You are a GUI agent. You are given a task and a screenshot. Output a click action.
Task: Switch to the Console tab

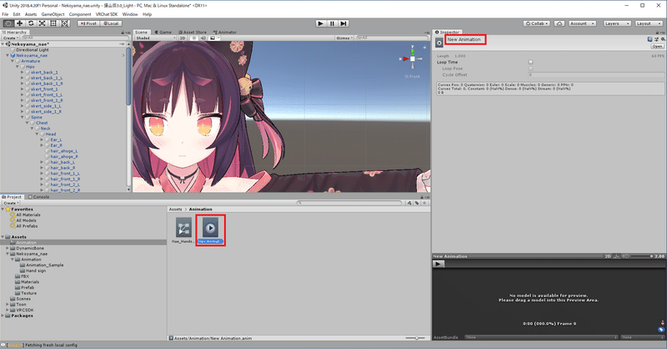(38, 197)
